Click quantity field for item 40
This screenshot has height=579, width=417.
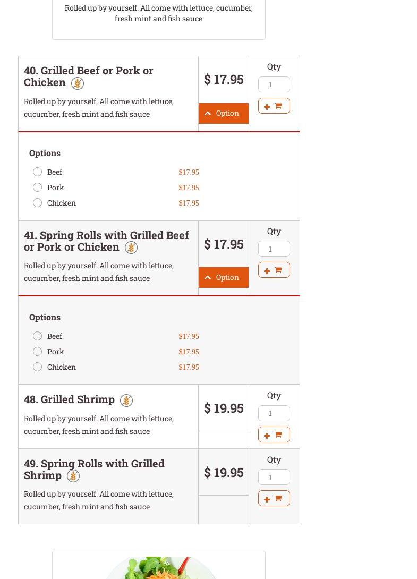click(x=274, y=84)
